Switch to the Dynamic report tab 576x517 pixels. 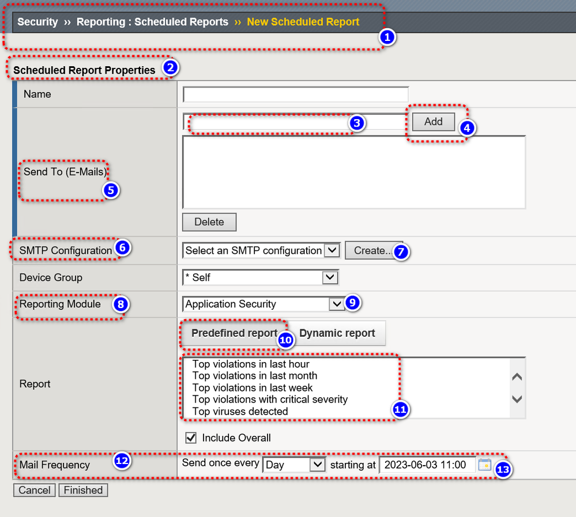337,333
